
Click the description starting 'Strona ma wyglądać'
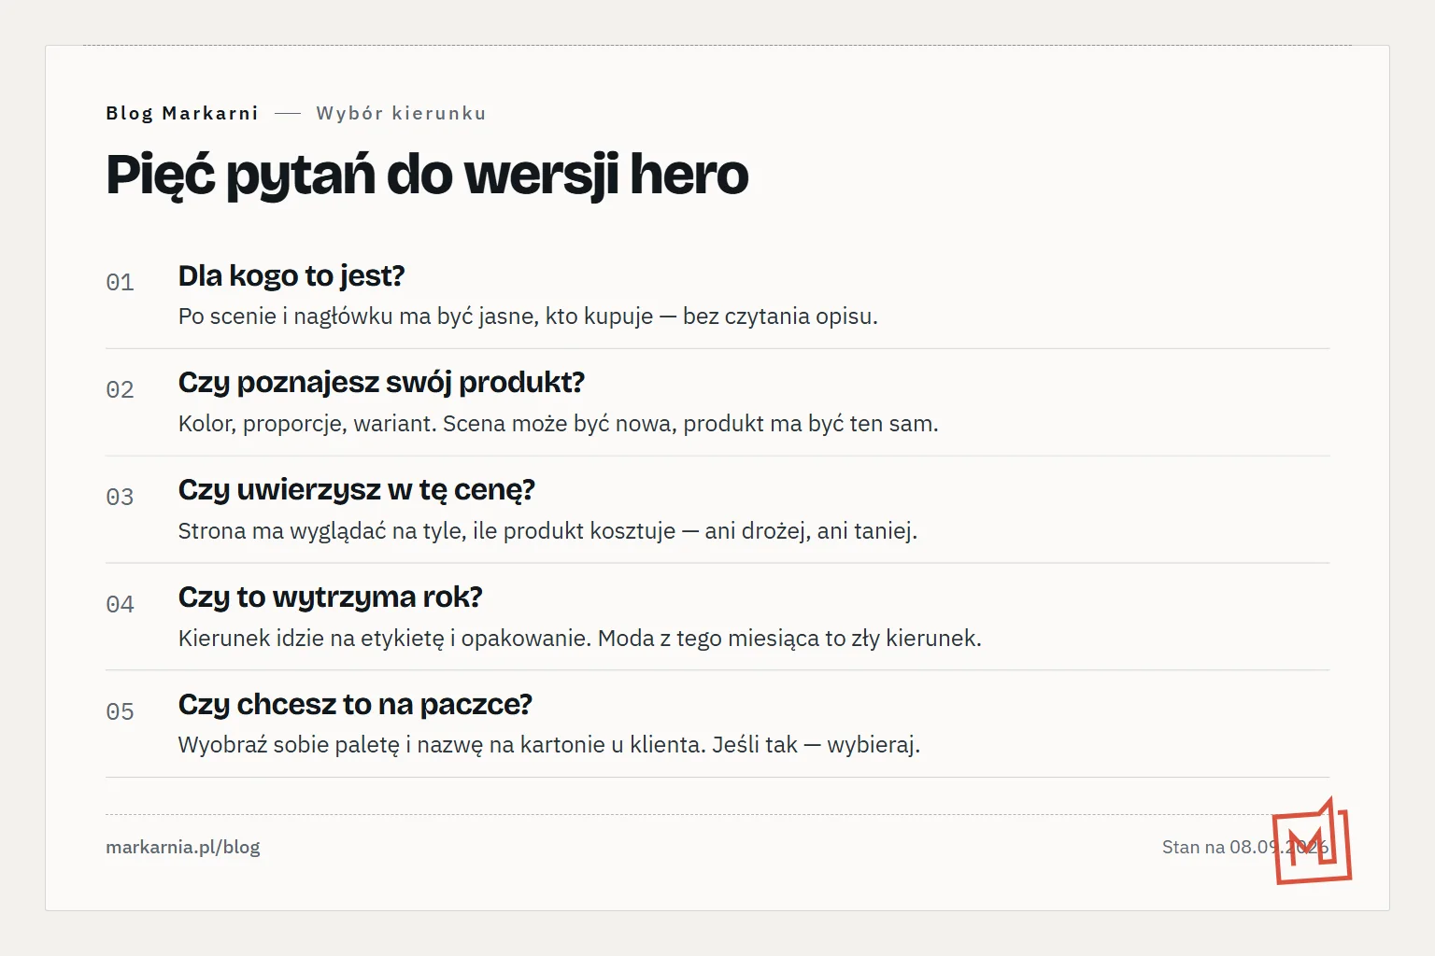tap(547, 531)
